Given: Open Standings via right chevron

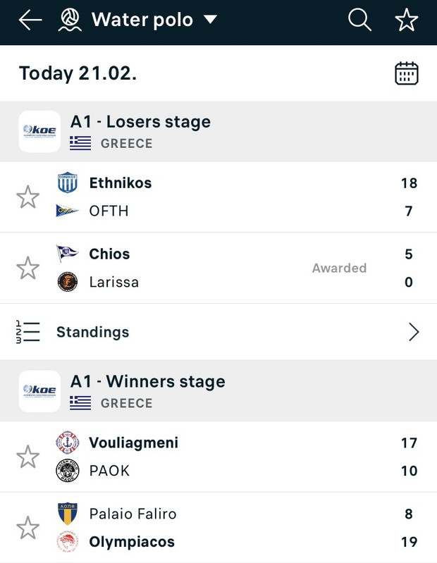Looking at the screenshot, I should (x=414, y=332).
